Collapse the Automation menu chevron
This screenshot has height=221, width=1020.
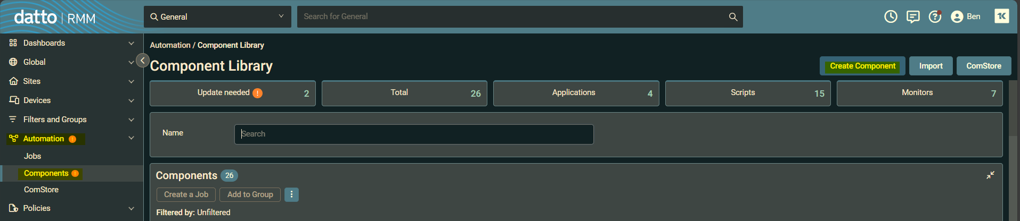pos(131,138)
